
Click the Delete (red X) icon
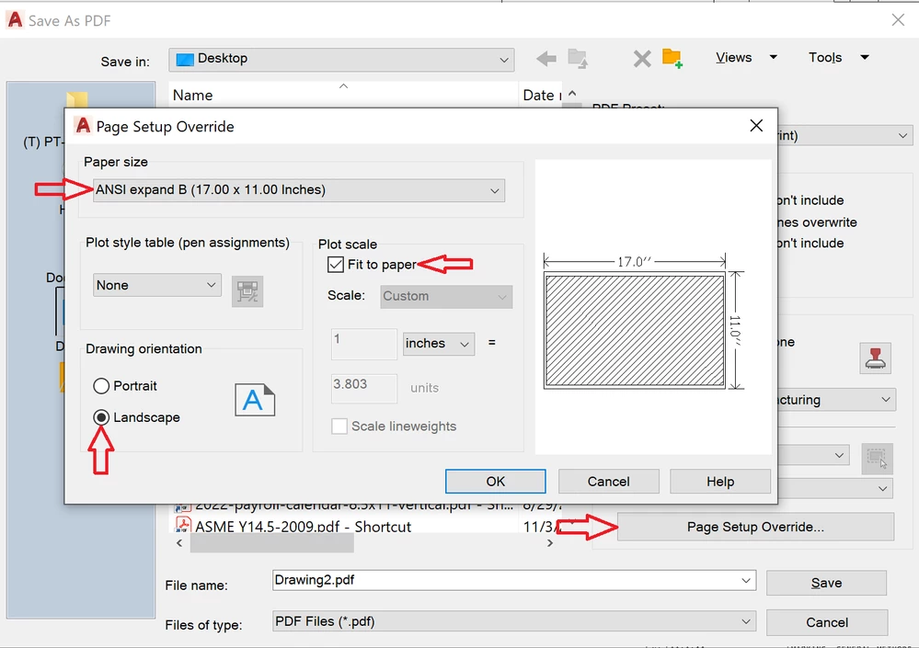pyautogui.click(x=641, y=57)
